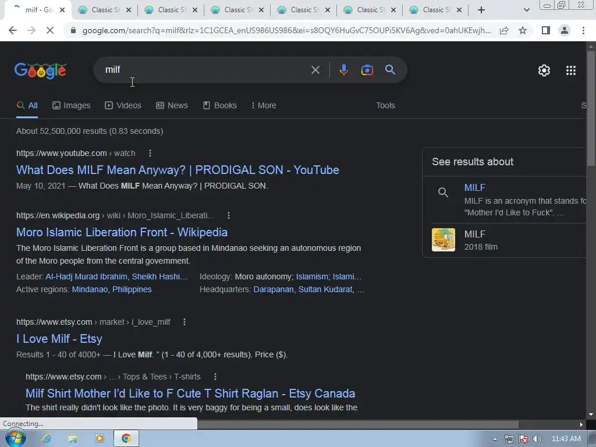Viewport: 596px width, 447px height.
Task: Click the vertical scrollbar thumb
Action: pos(591,108)
